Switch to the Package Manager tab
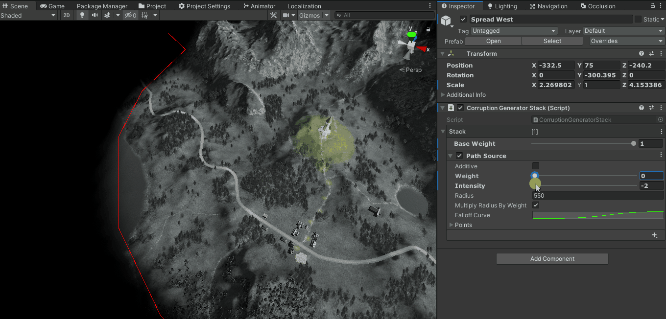This screenshot has width=666, height=319. (102, 6)
